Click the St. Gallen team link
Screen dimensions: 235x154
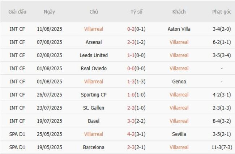(x=94, y=108)
